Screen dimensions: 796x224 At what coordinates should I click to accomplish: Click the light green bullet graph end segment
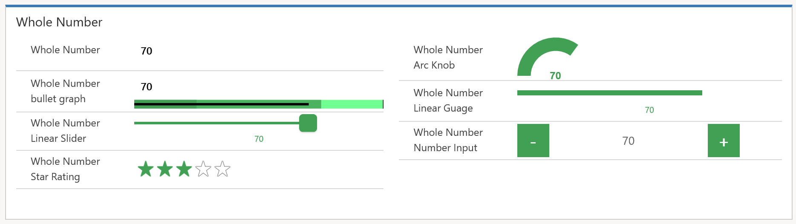coord(352,104)
